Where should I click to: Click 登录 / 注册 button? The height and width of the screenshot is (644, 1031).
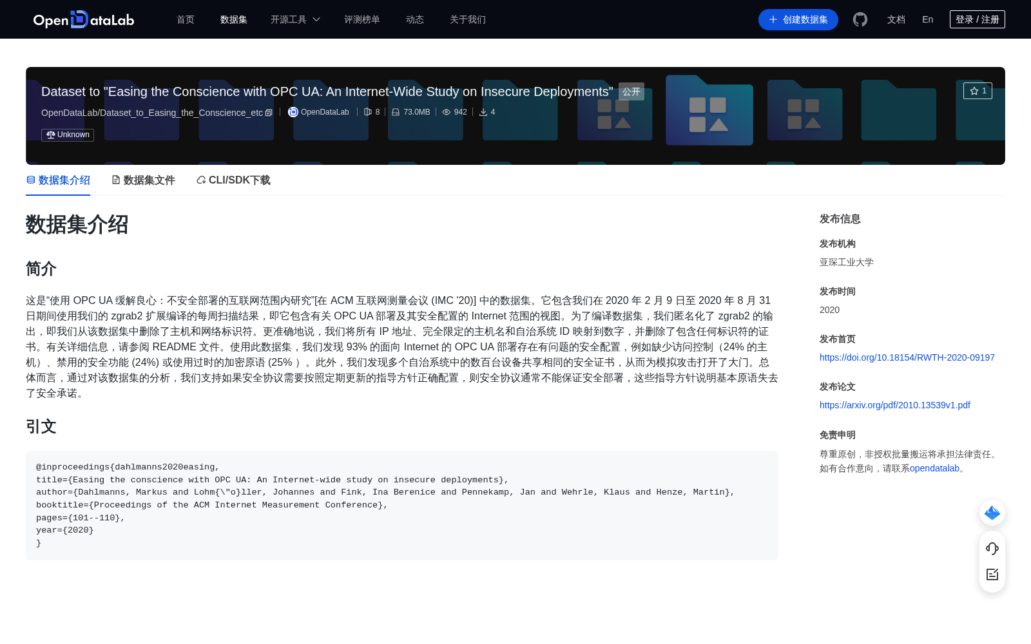978,19
